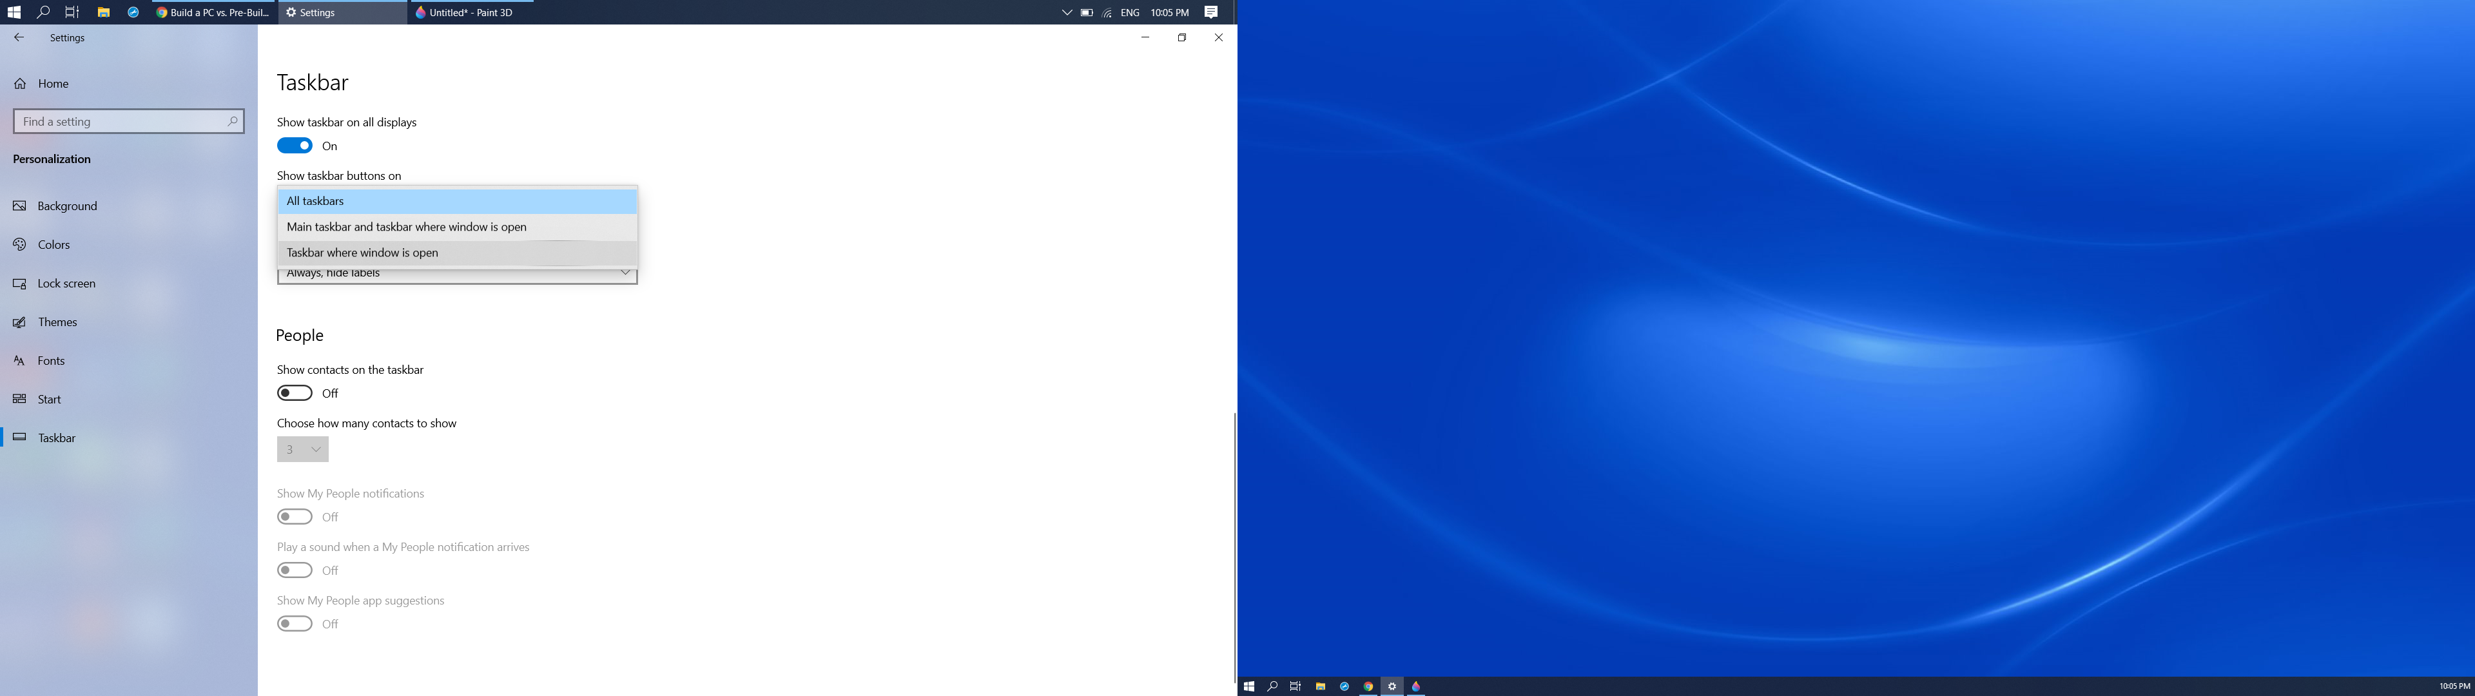Launch File Explorer from the top taskbar
This screenshot has width=2475, height=696.
103,12
